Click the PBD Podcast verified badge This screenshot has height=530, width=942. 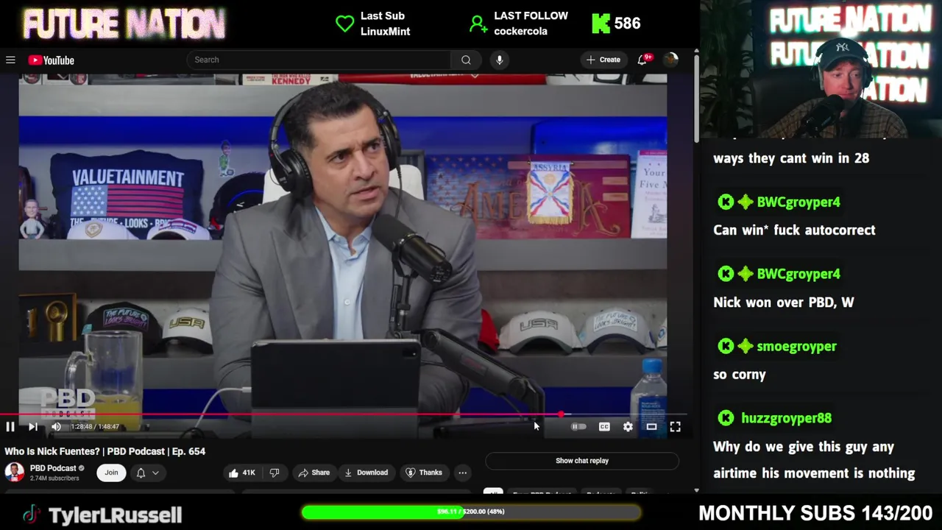coord(82,468)
